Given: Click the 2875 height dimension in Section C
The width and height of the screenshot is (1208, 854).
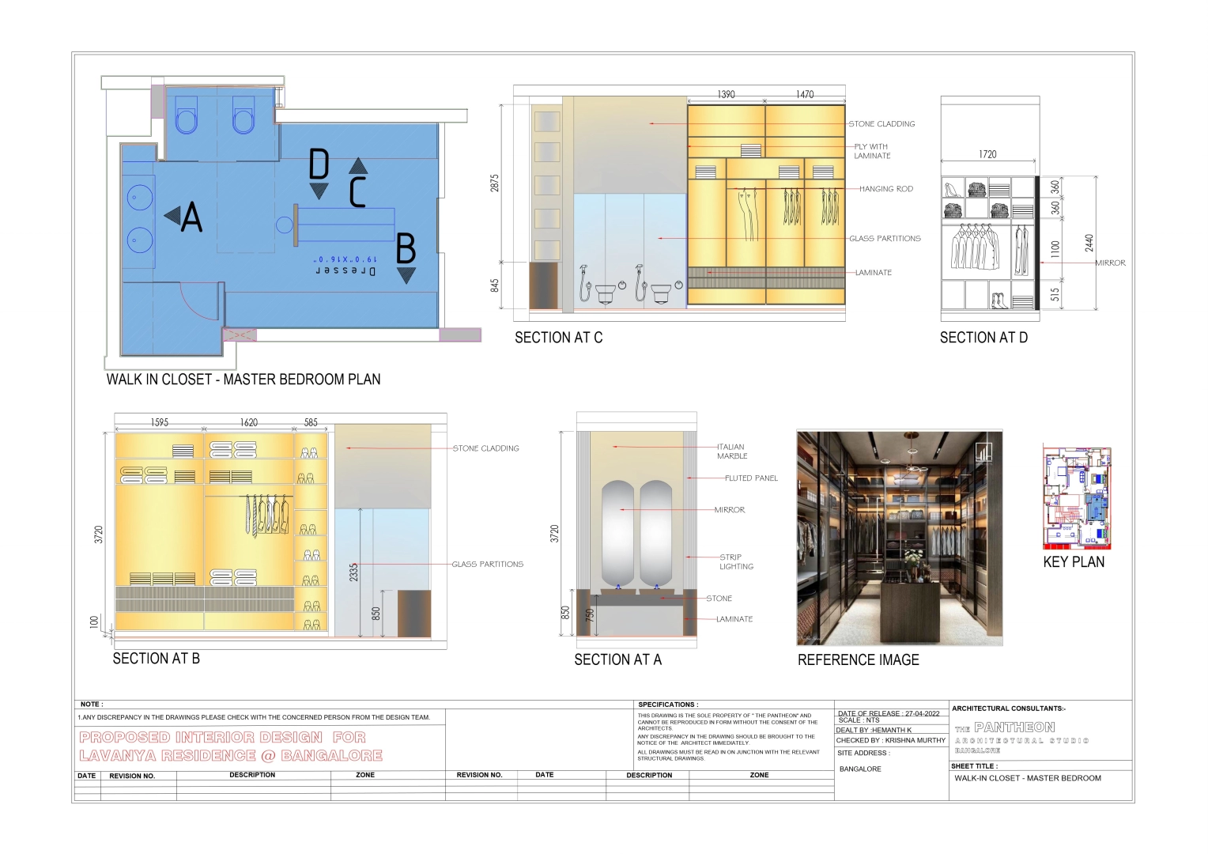Looking at the screenshot, I should pyautogui.click(x=495, y=183).
